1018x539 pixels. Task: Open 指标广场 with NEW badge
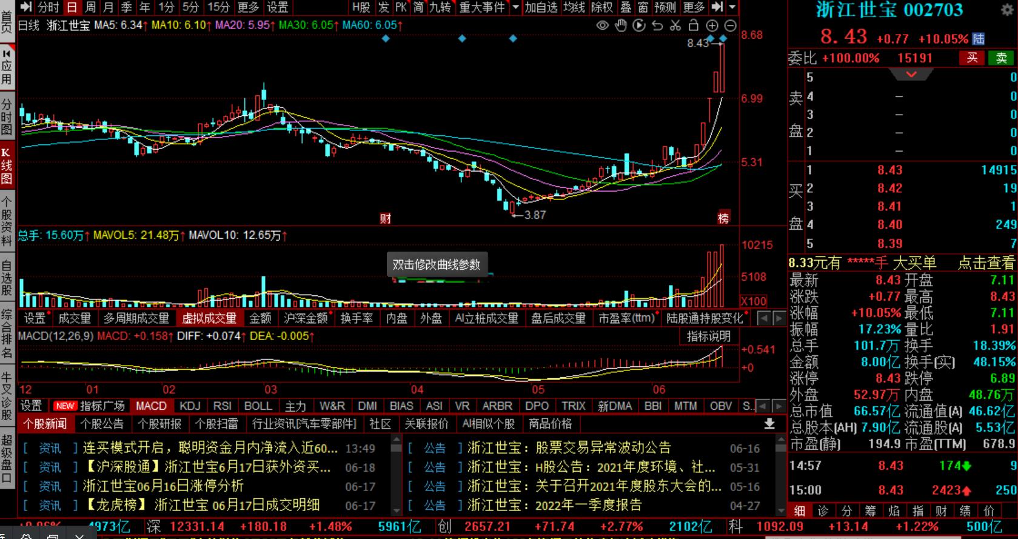(x=90, y=406)
